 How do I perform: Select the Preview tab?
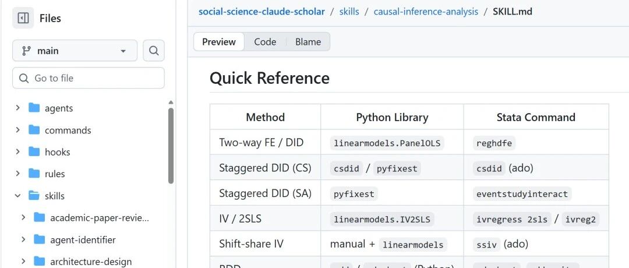pos(219,42)
